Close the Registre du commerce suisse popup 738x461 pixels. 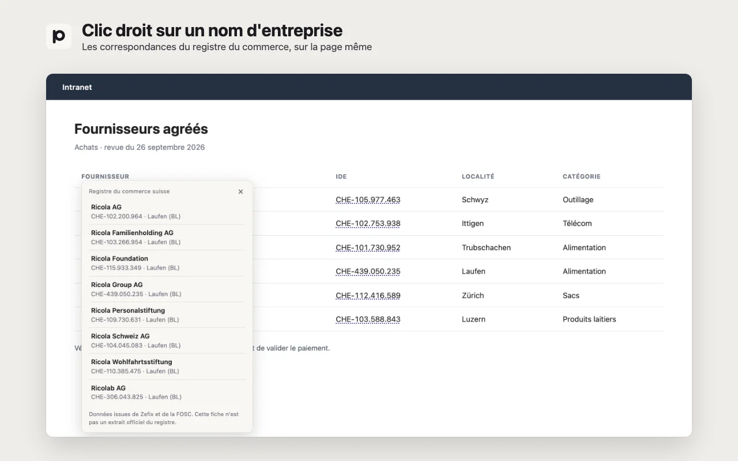click(x=240, y=191)
